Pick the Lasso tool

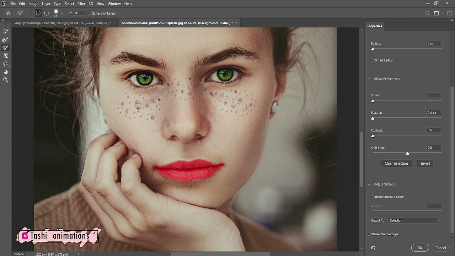click(x=6, y=64)
